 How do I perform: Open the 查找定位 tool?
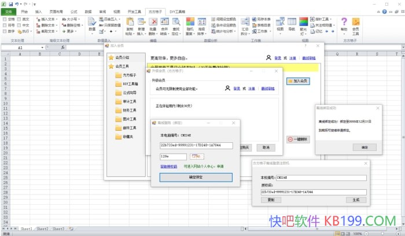coord(176,25)
